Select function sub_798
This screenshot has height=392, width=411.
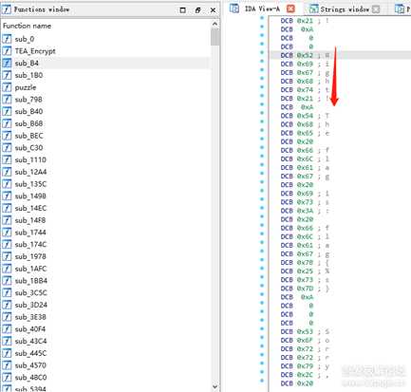click(28, 100)
